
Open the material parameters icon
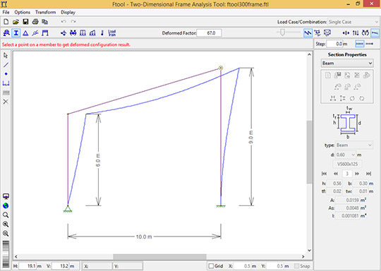pos(6,32)
